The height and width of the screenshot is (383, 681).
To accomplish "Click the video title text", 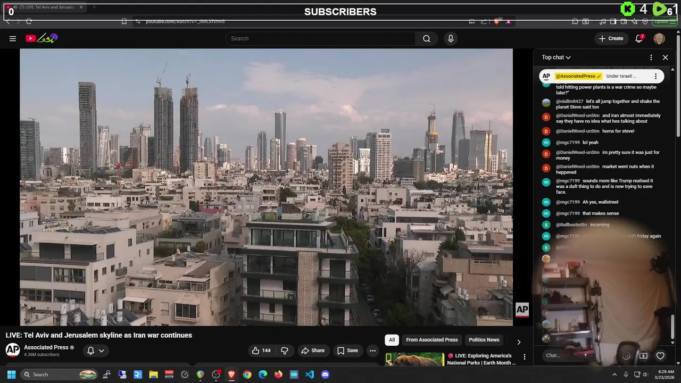I will tap(99, 335).
